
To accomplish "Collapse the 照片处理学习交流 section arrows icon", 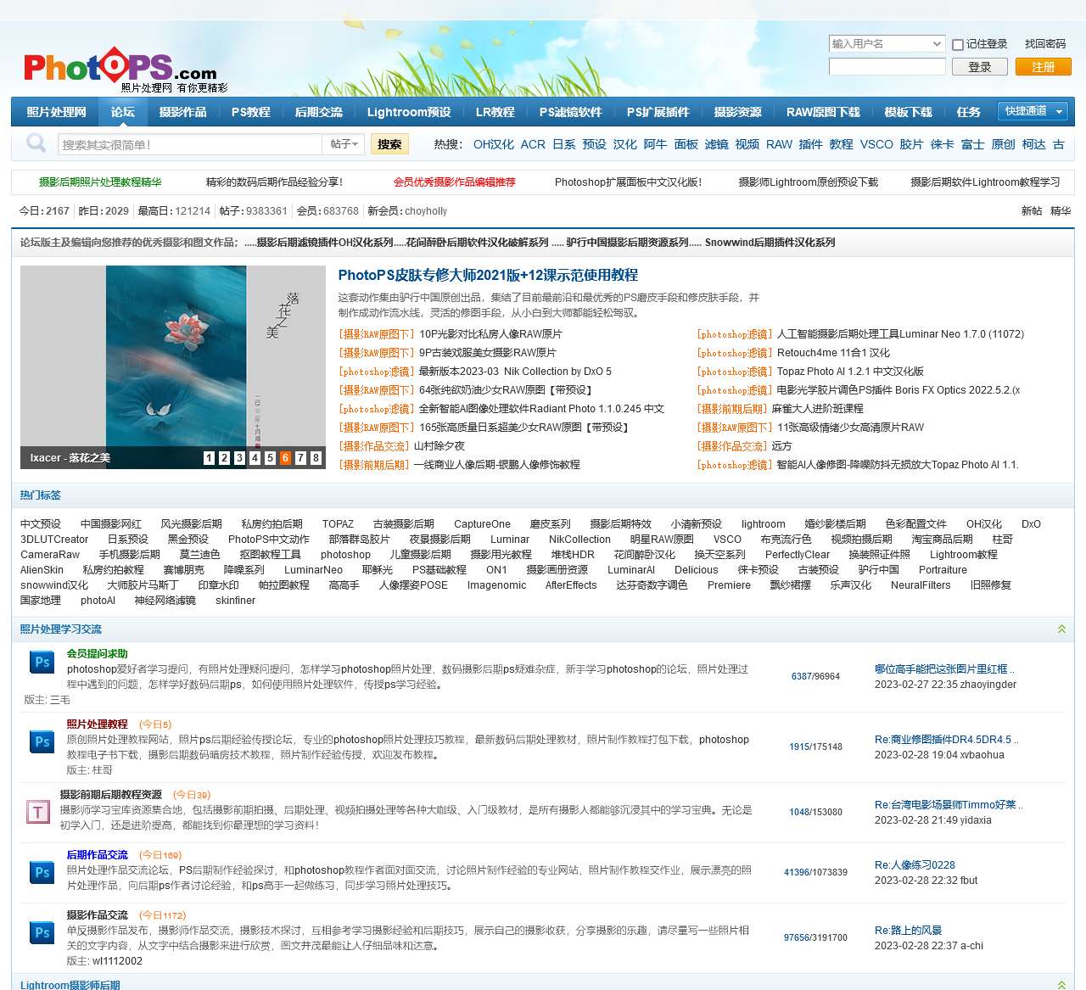I will coord(1061,629).
